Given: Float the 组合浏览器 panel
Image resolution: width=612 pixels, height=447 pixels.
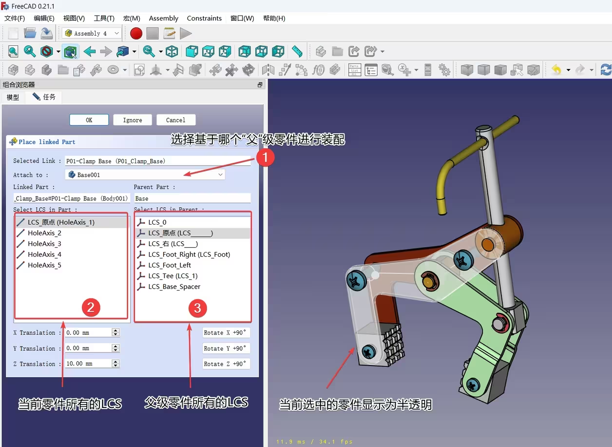Looking at the screenshot, I should (260, 84).
